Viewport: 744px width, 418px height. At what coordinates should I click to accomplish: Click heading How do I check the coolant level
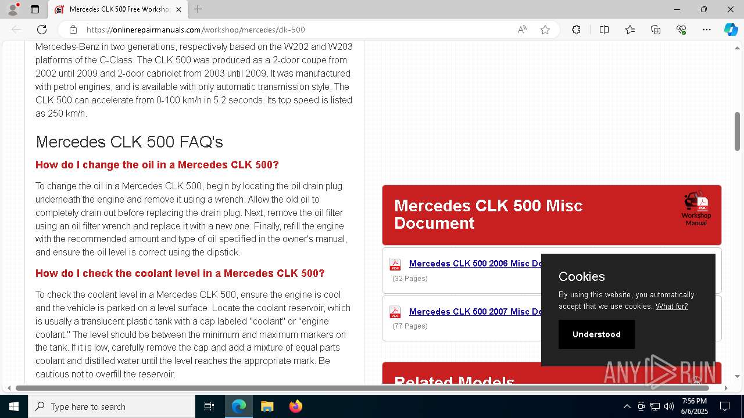[180, 273]
